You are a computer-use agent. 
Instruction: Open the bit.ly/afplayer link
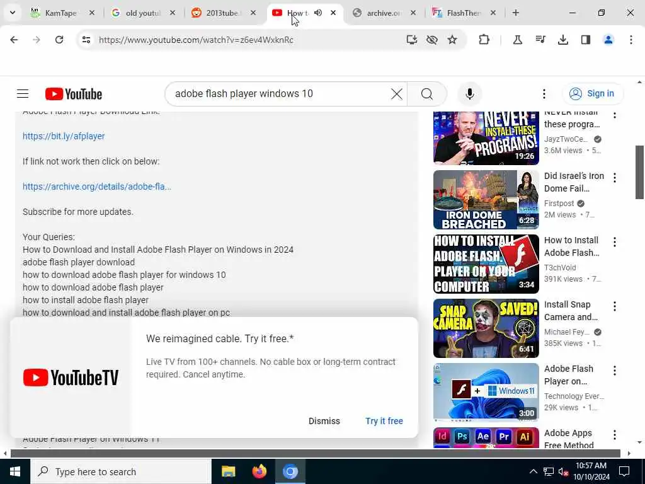[64, 136]
